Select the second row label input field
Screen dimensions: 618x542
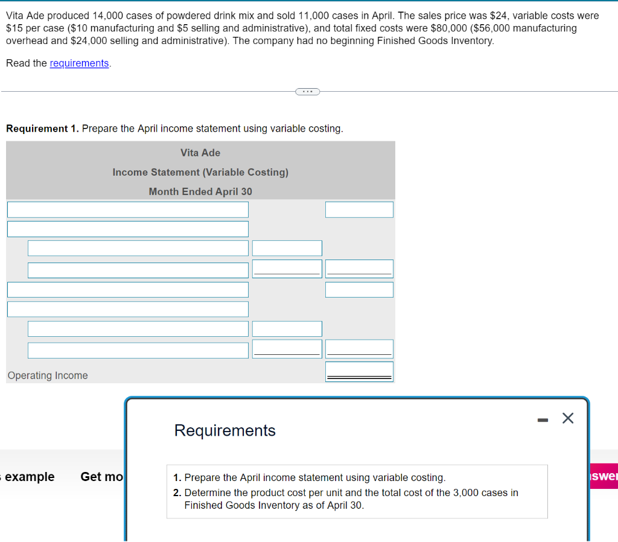click(128, 229)
